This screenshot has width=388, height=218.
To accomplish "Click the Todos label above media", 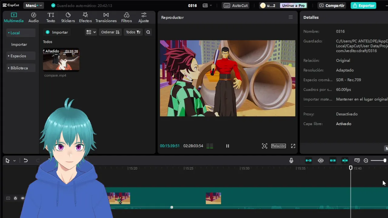I will [48, 42].
